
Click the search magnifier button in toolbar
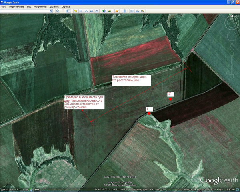tap(58, 11)
